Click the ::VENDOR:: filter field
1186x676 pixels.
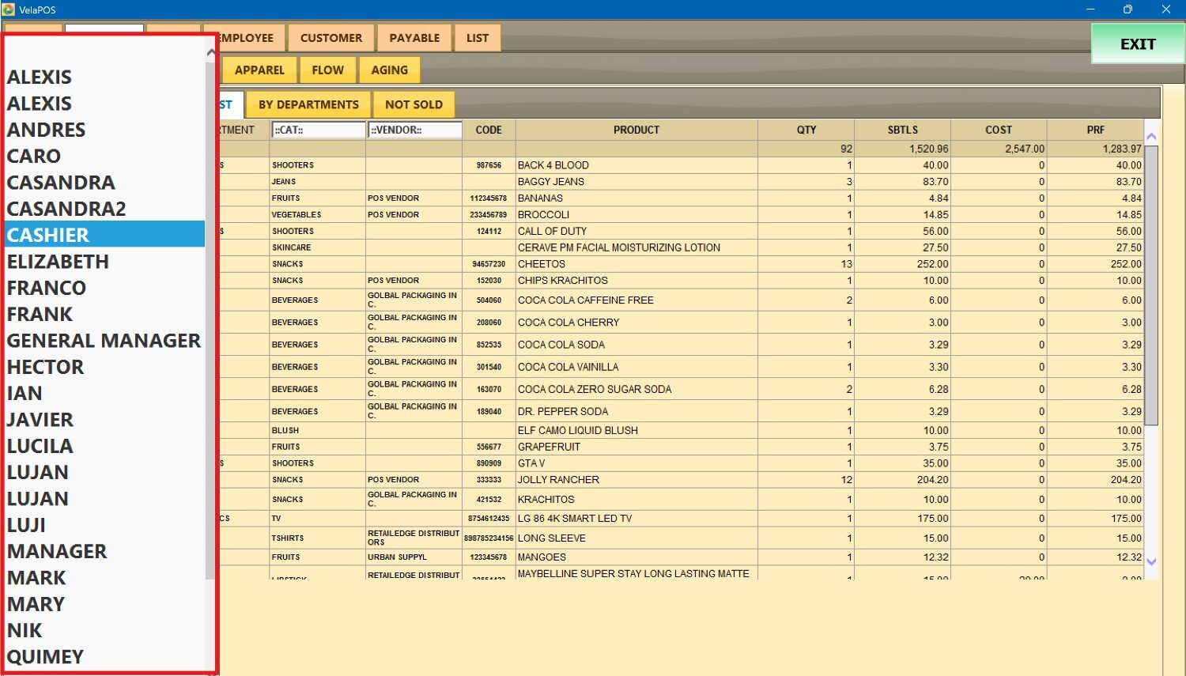[x=414, y=130]
